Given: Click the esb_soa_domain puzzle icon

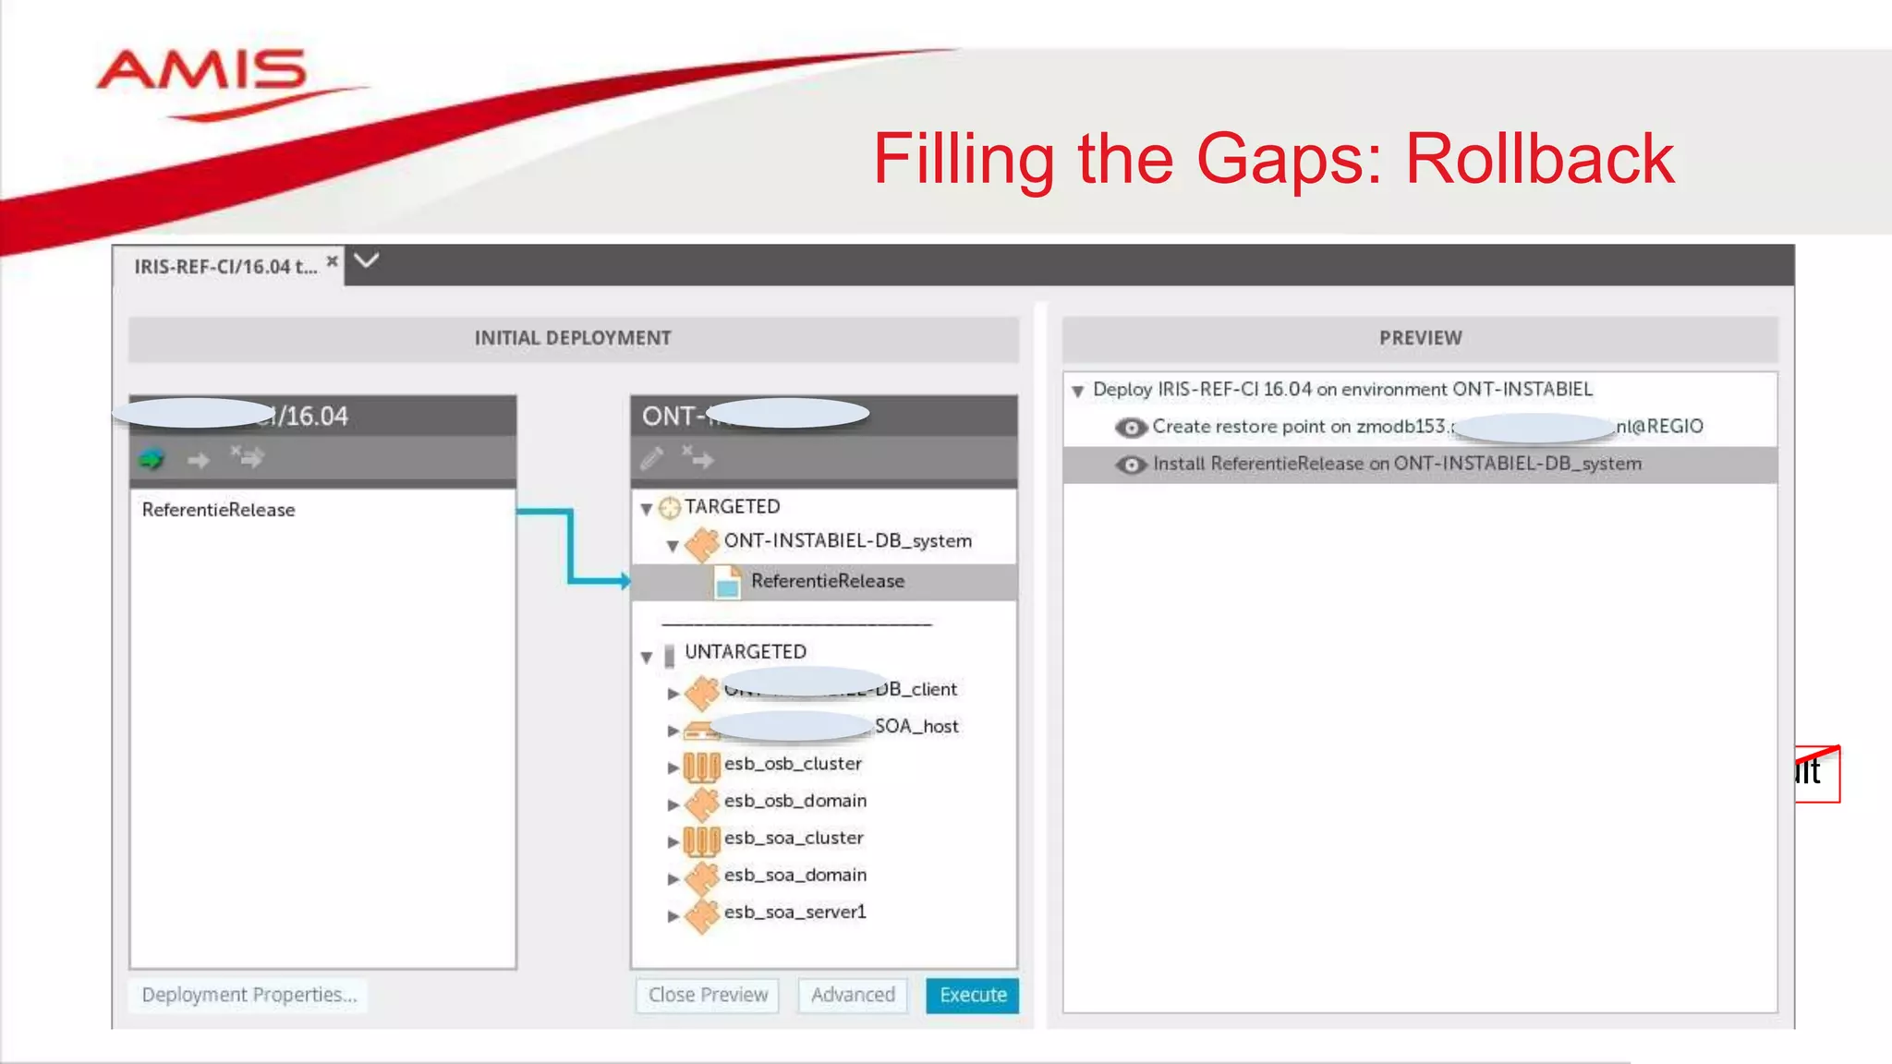Looking at the screenshot, I should click(702, 877).
